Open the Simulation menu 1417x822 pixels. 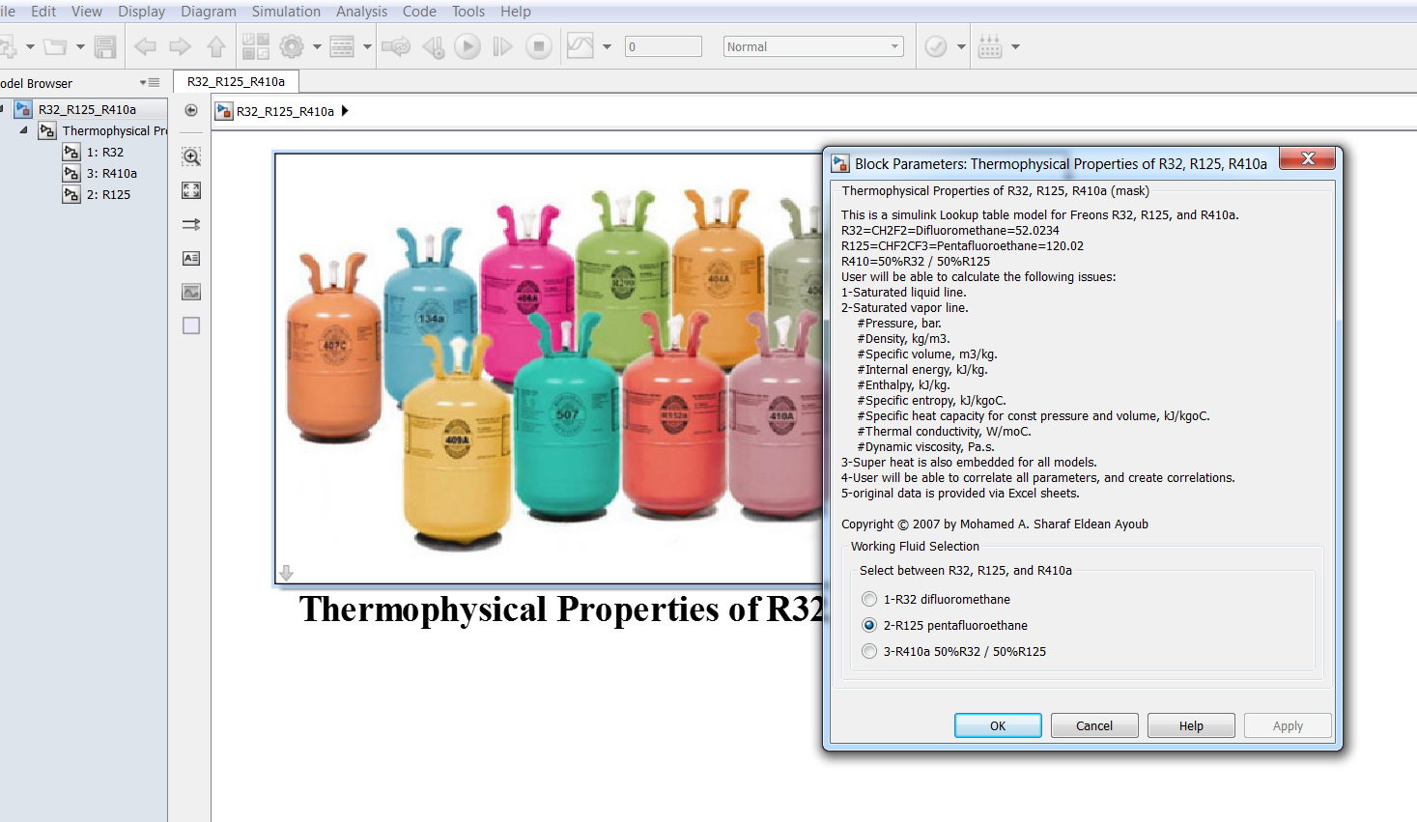[286, 12]
